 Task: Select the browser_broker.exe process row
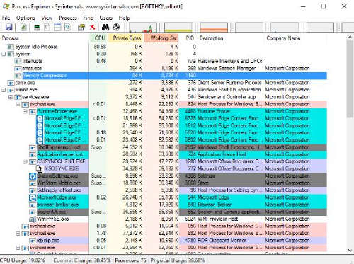click(x=164, y=205)
